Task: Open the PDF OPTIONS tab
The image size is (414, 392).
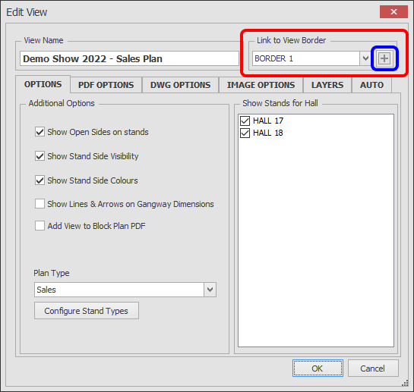Action: pos(106,85)
